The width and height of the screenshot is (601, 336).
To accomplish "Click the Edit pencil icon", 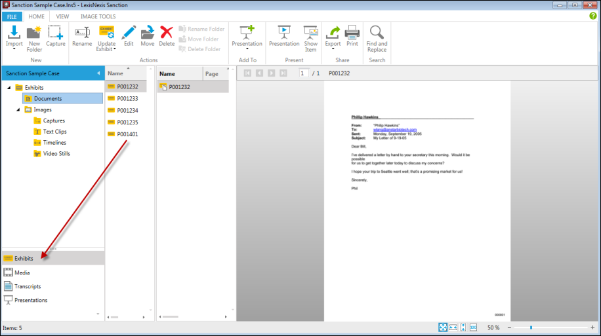I will coord(129,32).
